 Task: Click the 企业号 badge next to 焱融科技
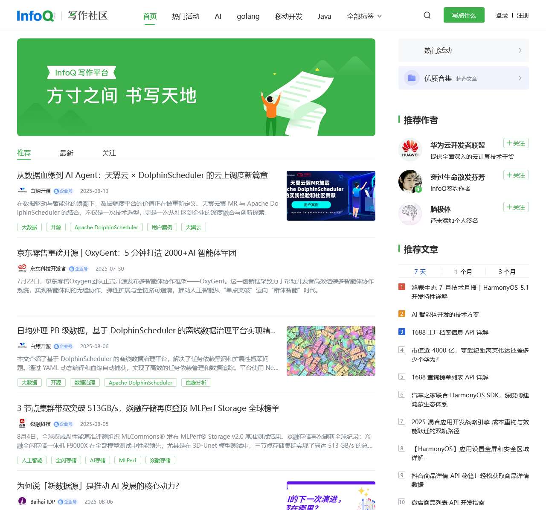tap(64, 424)
